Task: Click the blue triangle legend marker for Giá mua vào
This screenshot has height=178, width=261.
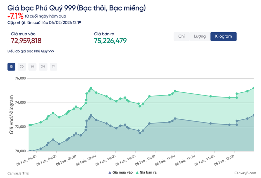Action: point(109,173)
